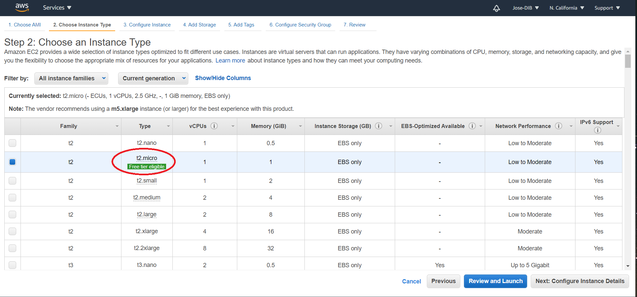
Task: Click the t2.medium type link
Action: [x=147, y=197]
